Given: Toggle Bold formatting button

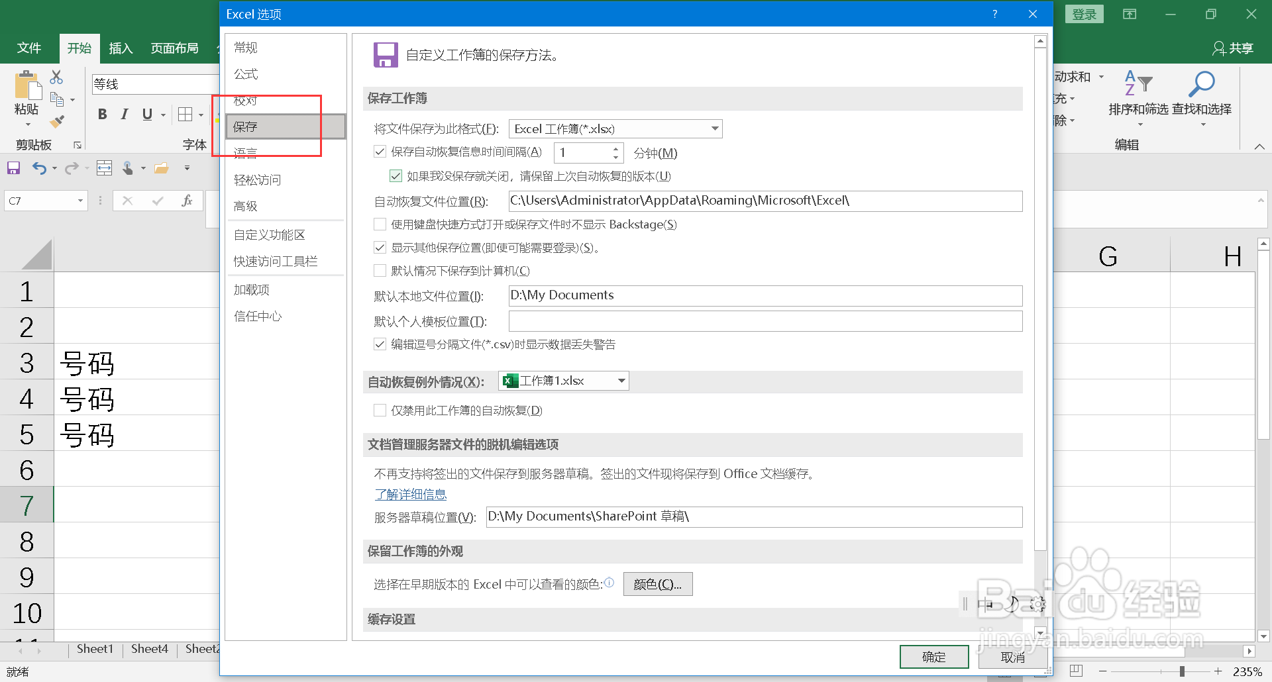Looking at the screenshot, I should coord(103,114).
